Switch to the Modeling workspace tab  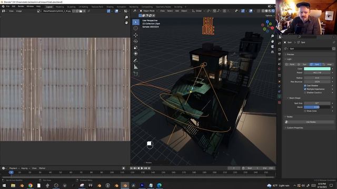point(60,7)
